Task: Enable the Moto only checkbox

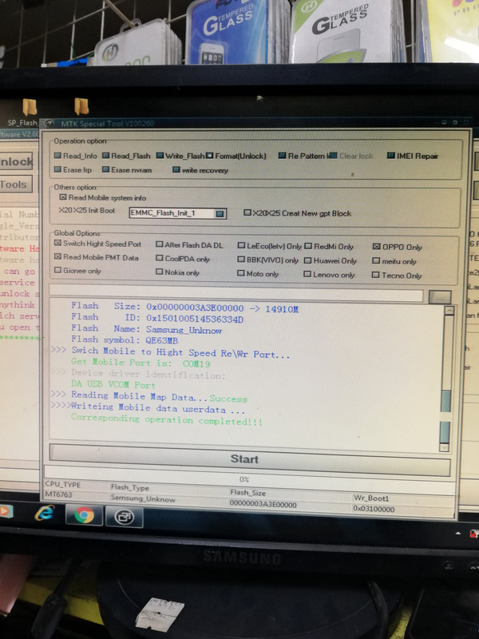Action: coord(241,273)
